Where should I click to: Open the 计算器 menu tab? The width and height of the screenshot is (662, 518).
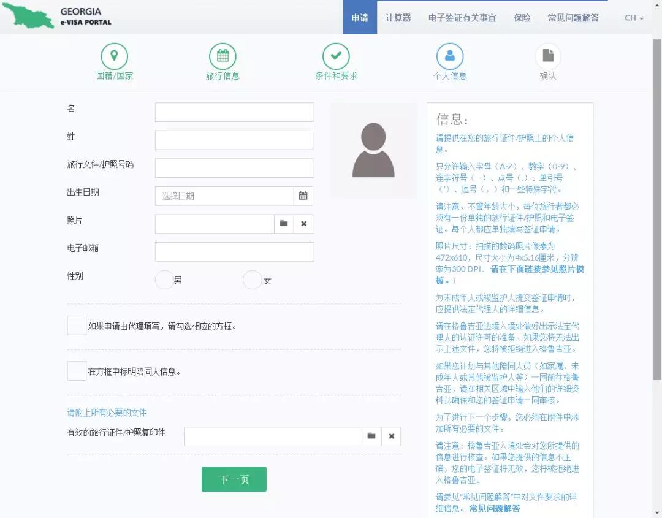[398, 18]
